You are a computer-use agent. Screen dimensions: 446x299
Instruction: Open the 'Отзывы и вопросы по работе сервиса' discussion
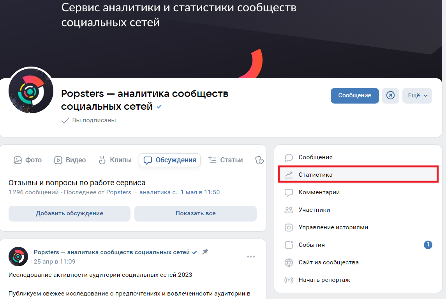77,183
